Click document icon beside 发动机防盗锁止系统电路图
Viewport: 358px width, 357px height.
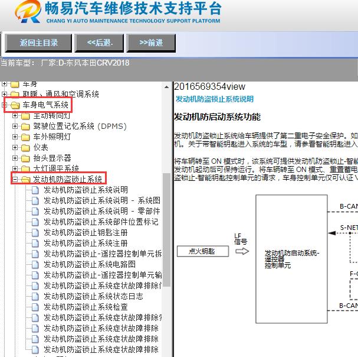click(x=35, y=265)
